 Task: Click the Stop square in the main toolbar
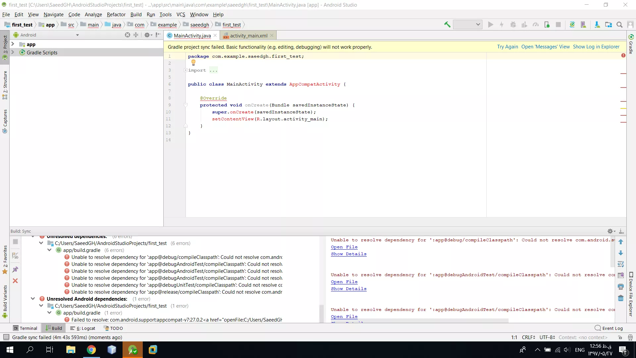tap(558, 25)
